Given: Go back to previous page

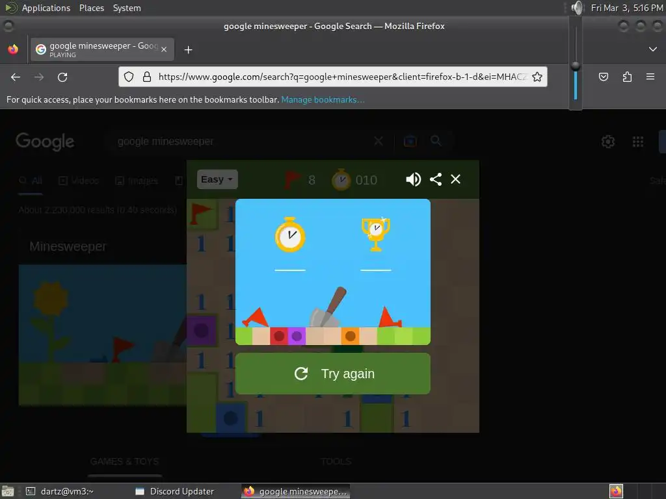Looking at the screenshot, I should (x=16, y=77).
